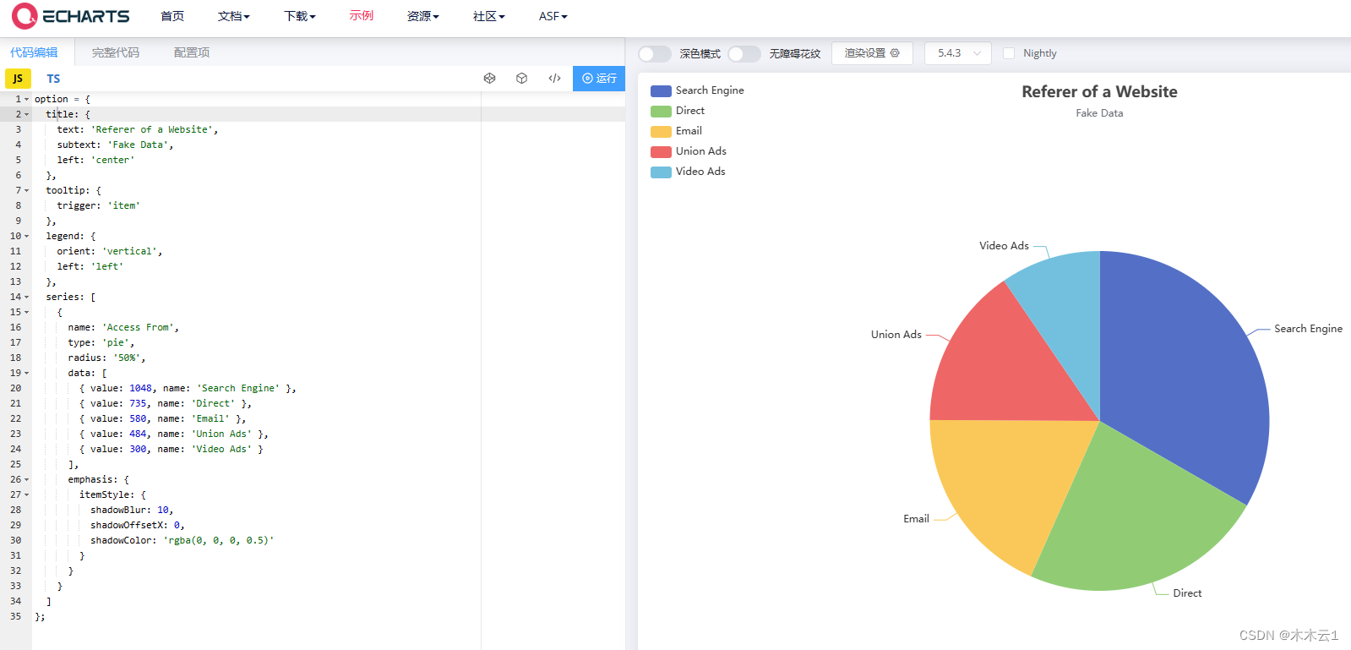Expand the ASF menu

553,16
